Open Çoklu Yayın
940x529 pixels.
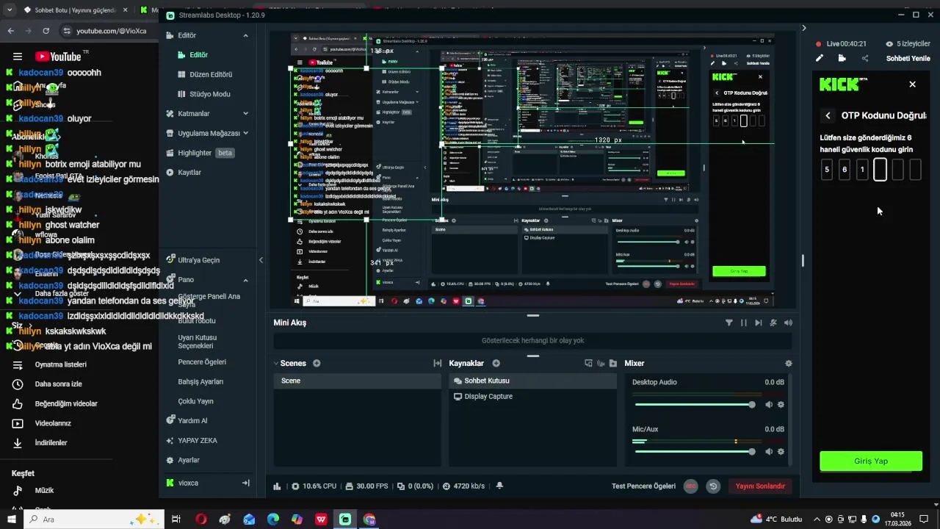(195, 401)
